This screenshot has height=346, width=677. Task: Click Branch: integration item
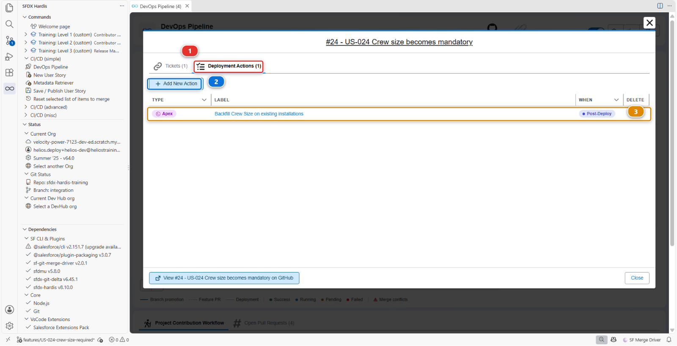[x=53, y=190]
